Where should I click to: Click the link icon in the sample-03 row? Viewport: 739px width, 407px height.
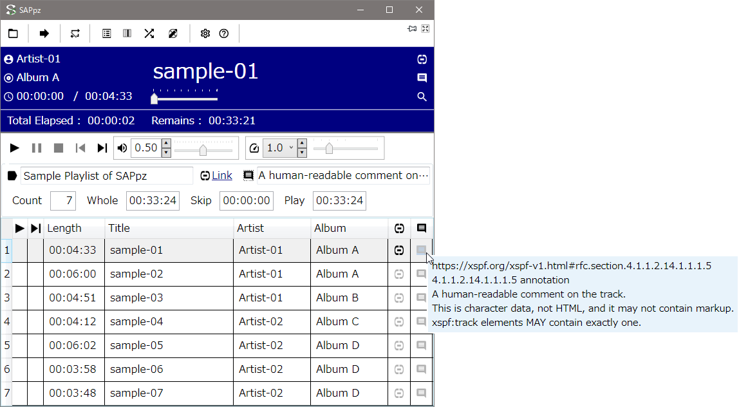399,298
